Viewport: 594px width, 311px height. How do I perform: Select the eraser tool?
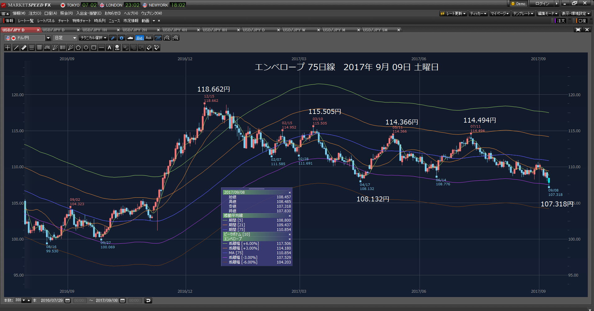pos(149,47)
